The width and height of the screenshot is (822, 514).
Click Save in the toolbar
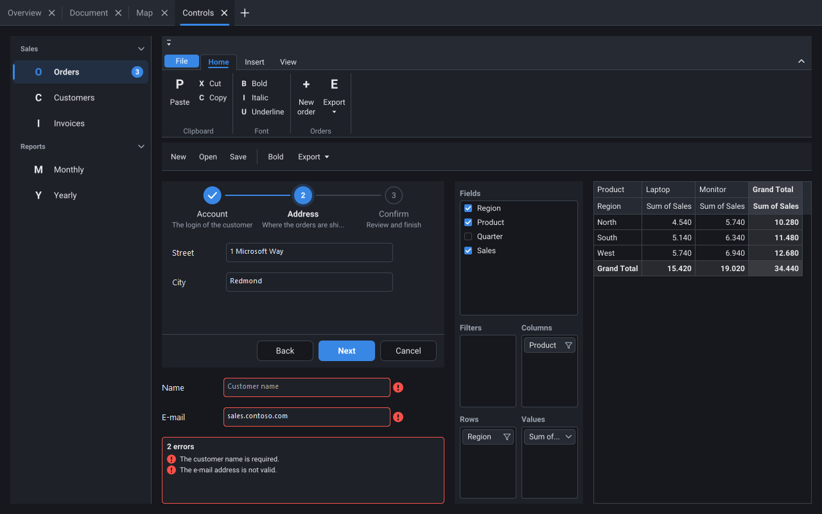click(238, 157)
